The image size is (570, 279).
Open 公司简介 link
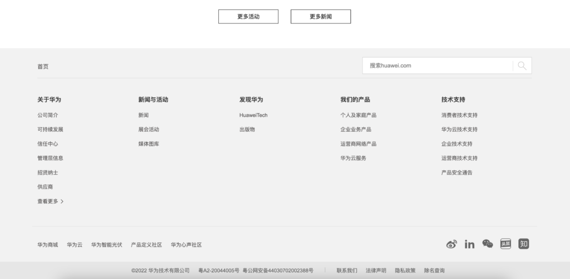point(48,115)
